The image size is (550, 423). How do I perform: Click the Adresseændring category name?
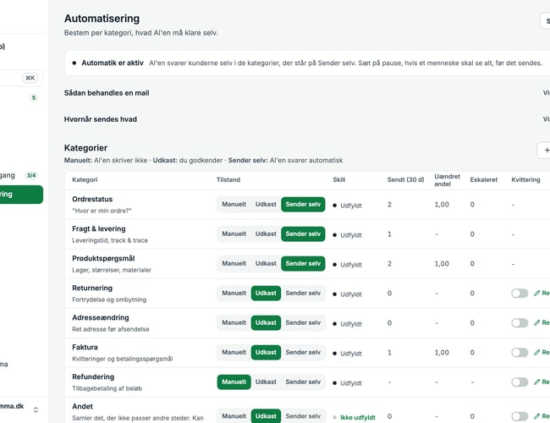[x=101, y=317]
